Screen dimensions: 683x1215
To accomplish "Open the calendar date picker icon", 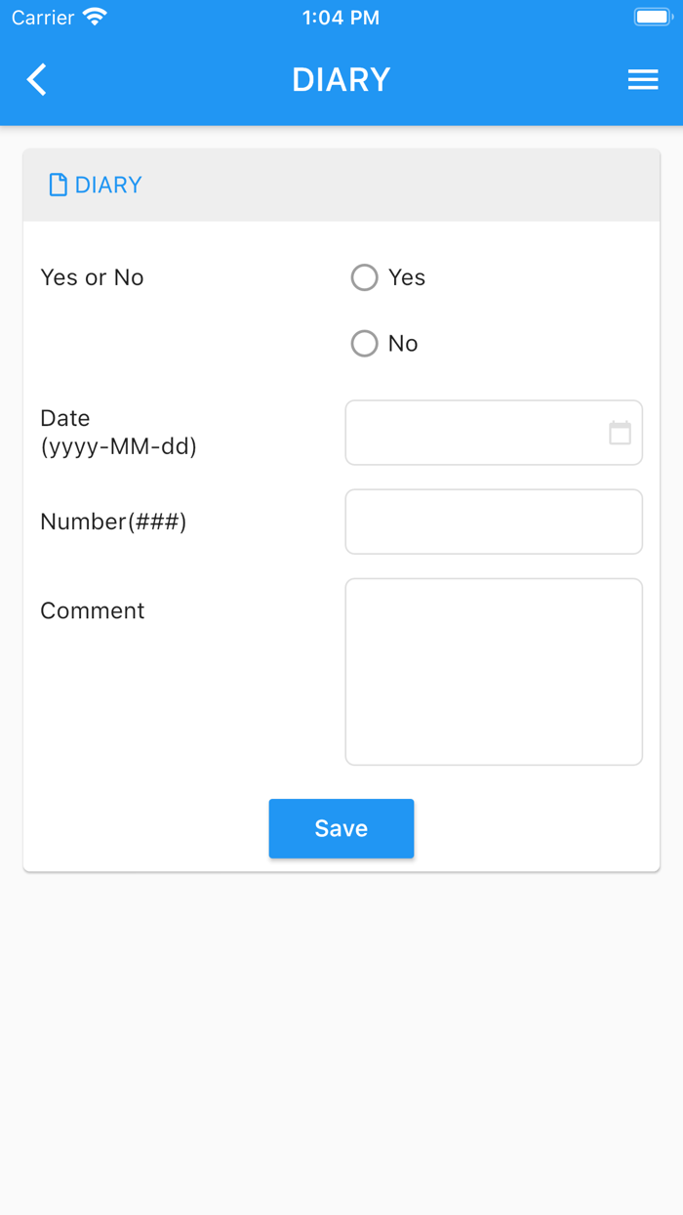I will click(620, 433).
